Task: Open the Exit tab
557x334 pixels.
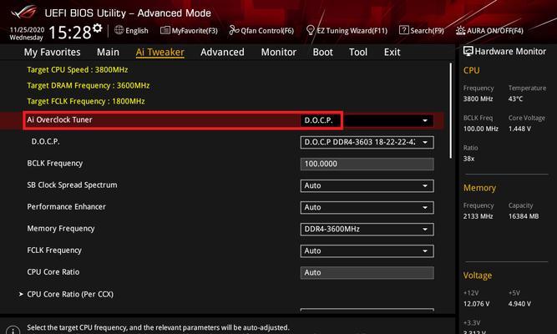Action: [x=392, y=53]
